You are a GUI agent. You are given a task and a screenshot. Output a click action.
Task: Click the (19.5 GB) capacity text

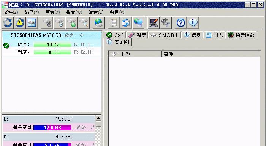(63, 119)
